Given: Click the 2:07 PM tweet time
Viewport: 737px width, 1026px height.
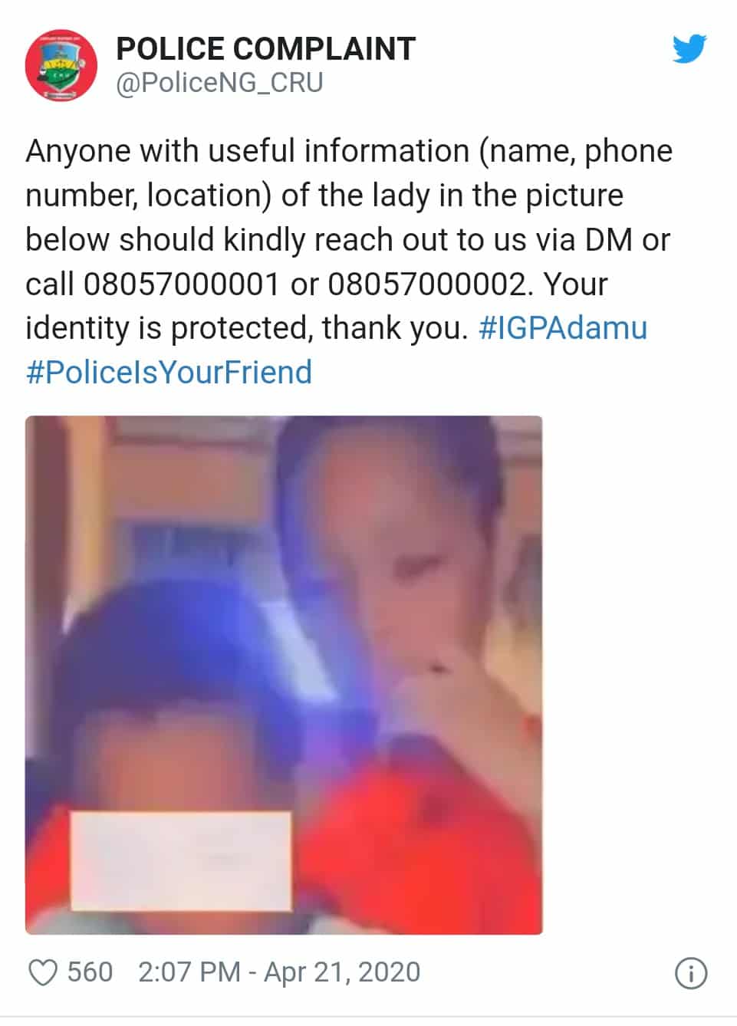Looking at the screenshot, I should [189, 972].
